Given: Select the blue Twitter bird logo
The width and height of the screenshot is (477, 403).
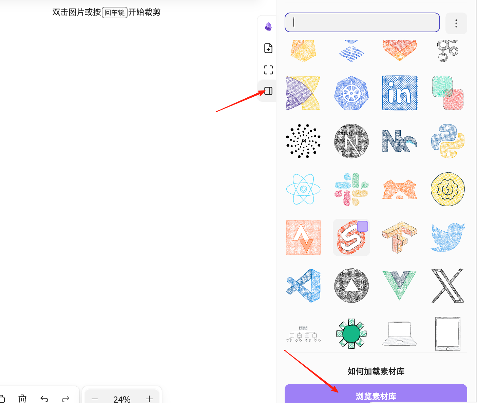Looking at the screenshot, I should pyautogui.click(x=448, y=237).
